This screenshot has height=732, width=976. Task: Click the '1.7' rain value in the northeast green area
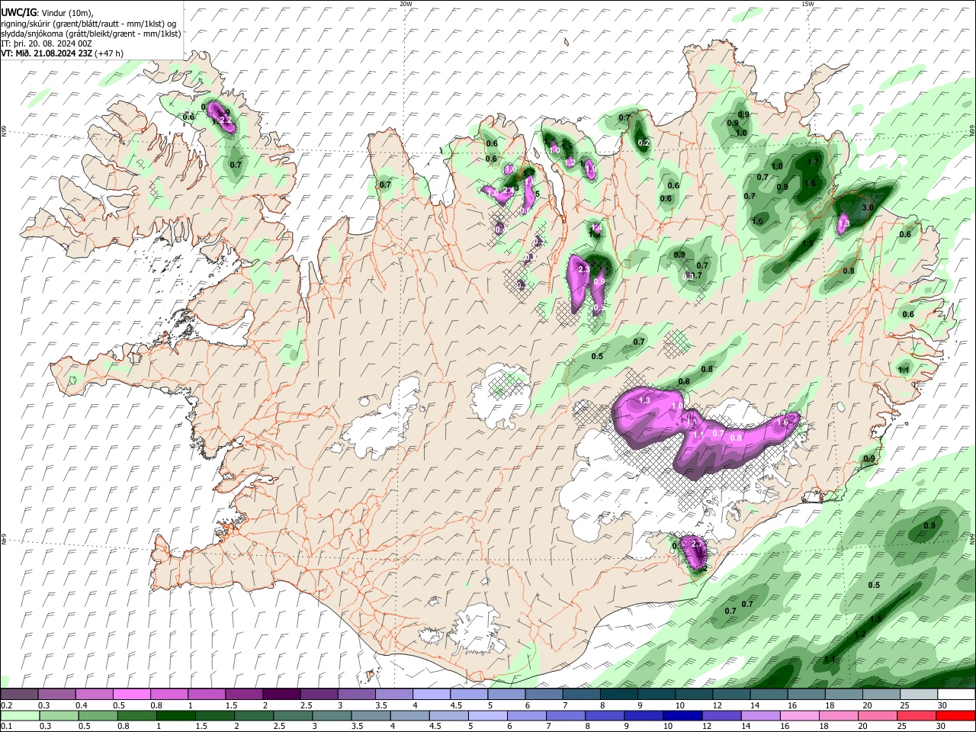click(813, 162)
